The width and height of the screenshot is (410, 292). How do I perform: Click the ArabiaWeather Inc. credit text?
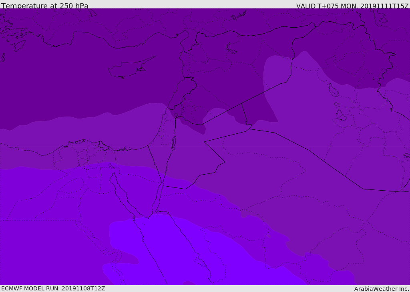381,289
